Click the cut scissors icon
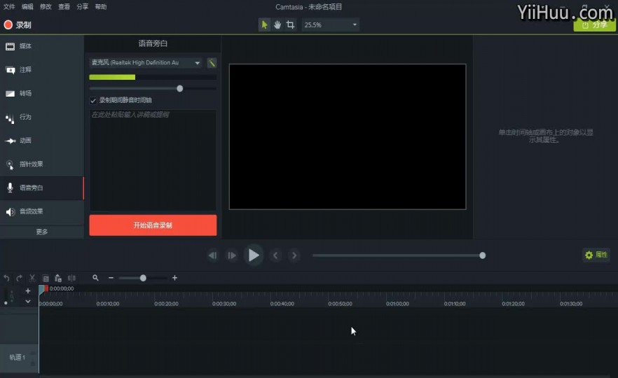Screen dimensions: 618x378 (x=32, y=278)
